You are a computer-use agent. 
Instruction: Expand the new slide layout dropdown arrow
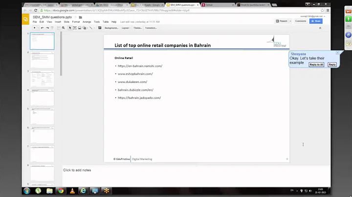pos(38,28)
